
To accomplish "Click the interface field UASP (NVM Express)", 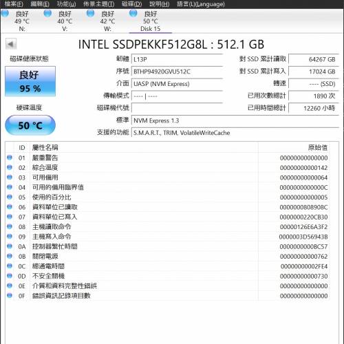I will 177,84.
